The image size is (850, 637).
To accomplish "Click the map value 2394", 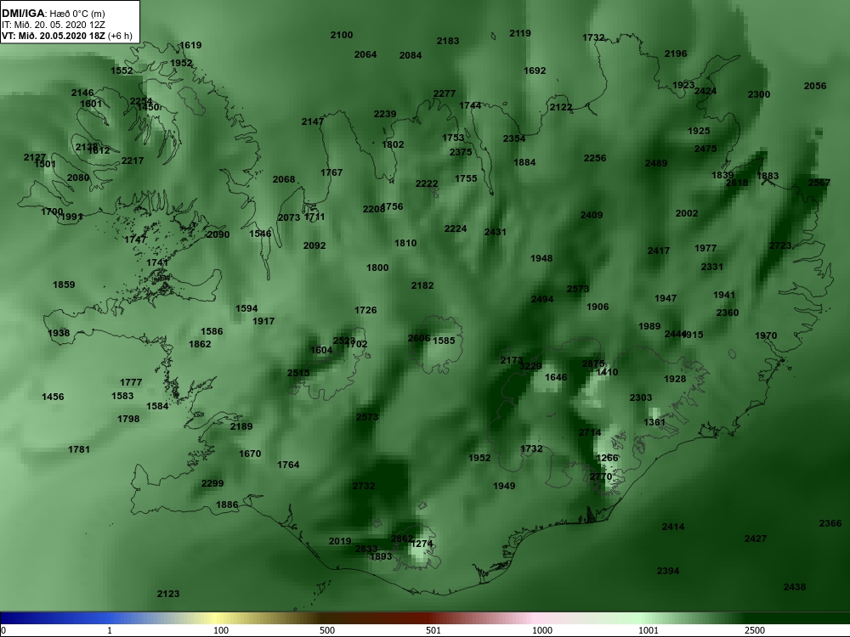I will (668, 571).
